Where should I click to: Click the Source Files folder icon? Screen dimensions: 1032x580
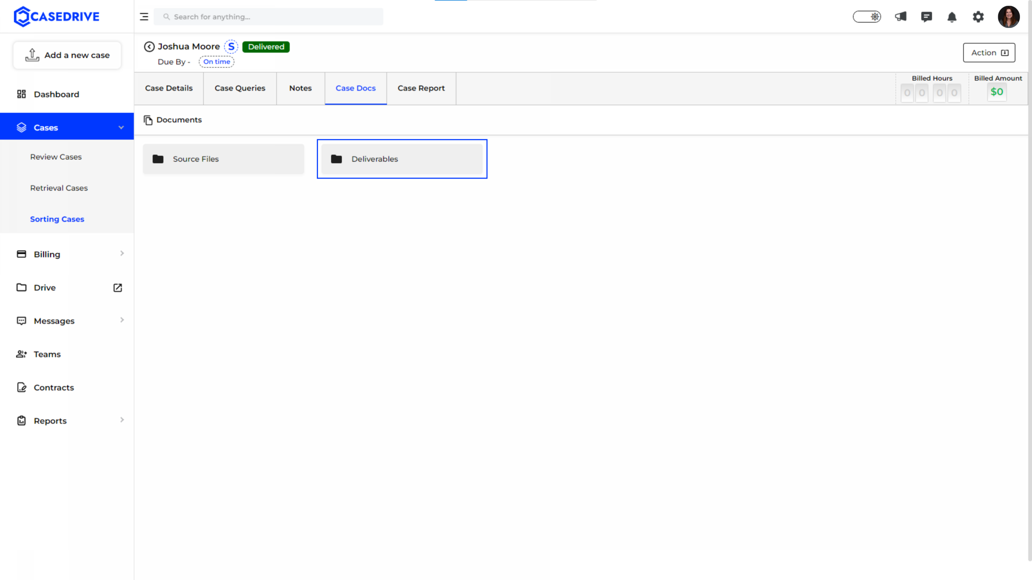click(158, 159)
